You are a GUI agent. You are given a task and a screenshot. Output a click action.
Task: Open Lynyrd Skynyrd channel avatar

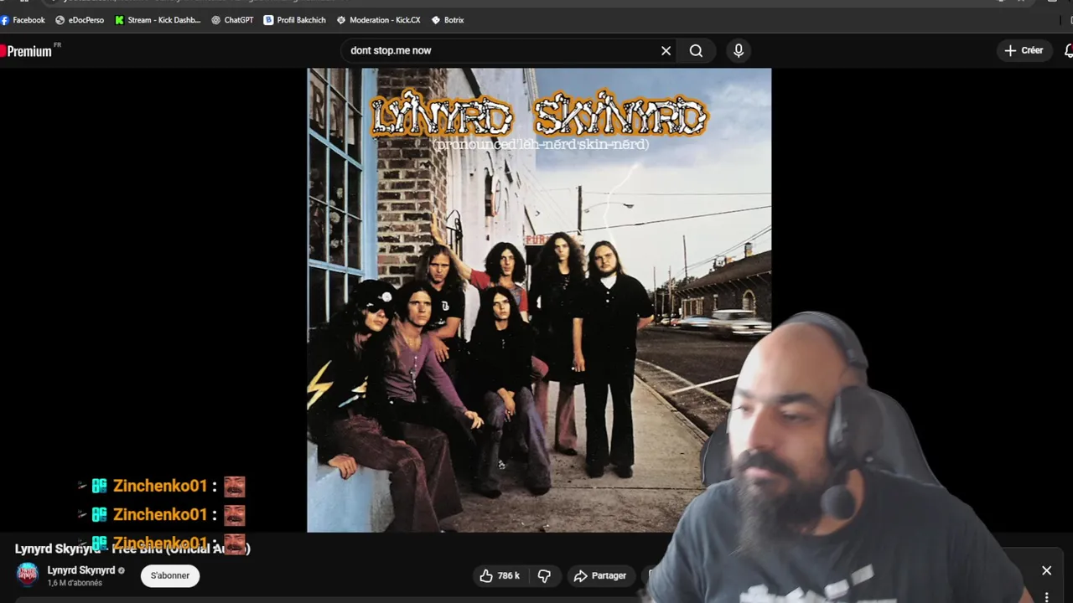(x=28, y=575)
